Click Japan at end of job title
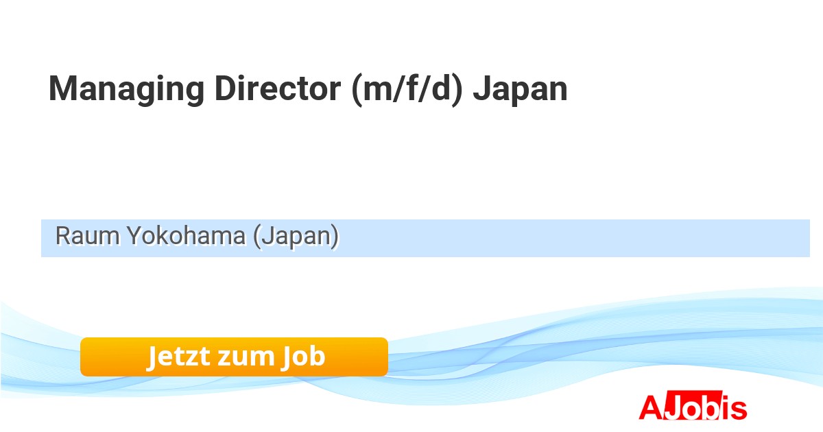The image size is (823, 432). click(521, 89)
